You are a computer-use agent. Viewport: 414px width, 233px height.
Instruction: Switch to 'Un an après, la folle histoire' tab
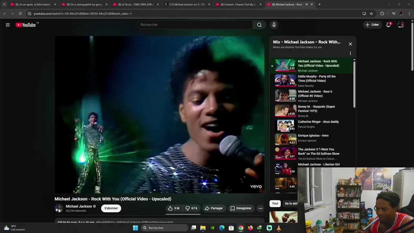tap(33, 5)
